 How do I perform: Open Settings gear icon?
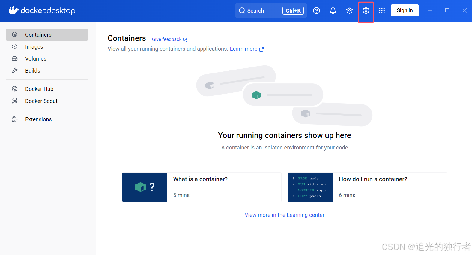(x=366, y=11)
